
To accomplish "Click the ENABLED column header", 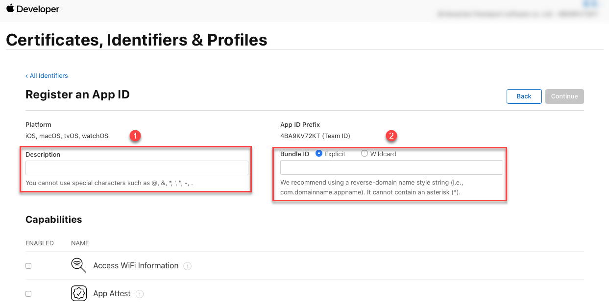I will (40, 243).
